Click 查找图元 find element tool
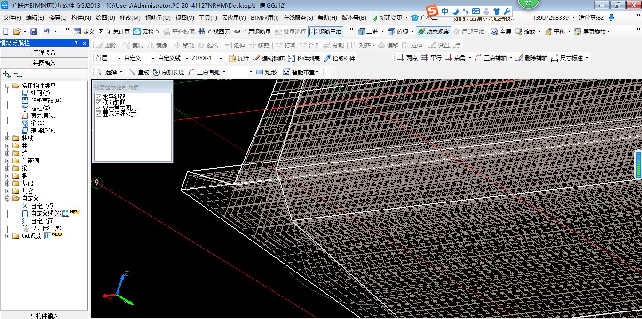The width and height of the screenshot is (642, 319). click(214, 31)
